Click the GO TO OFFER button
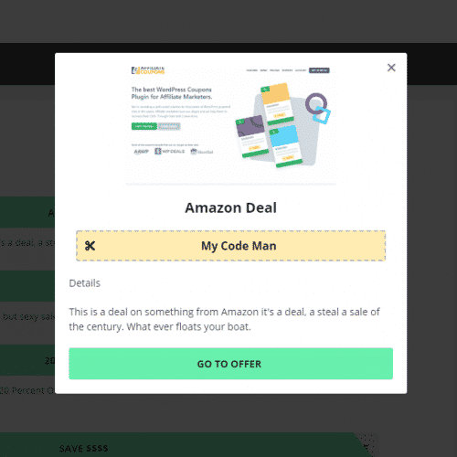The image size is (457, 457). 230,364
